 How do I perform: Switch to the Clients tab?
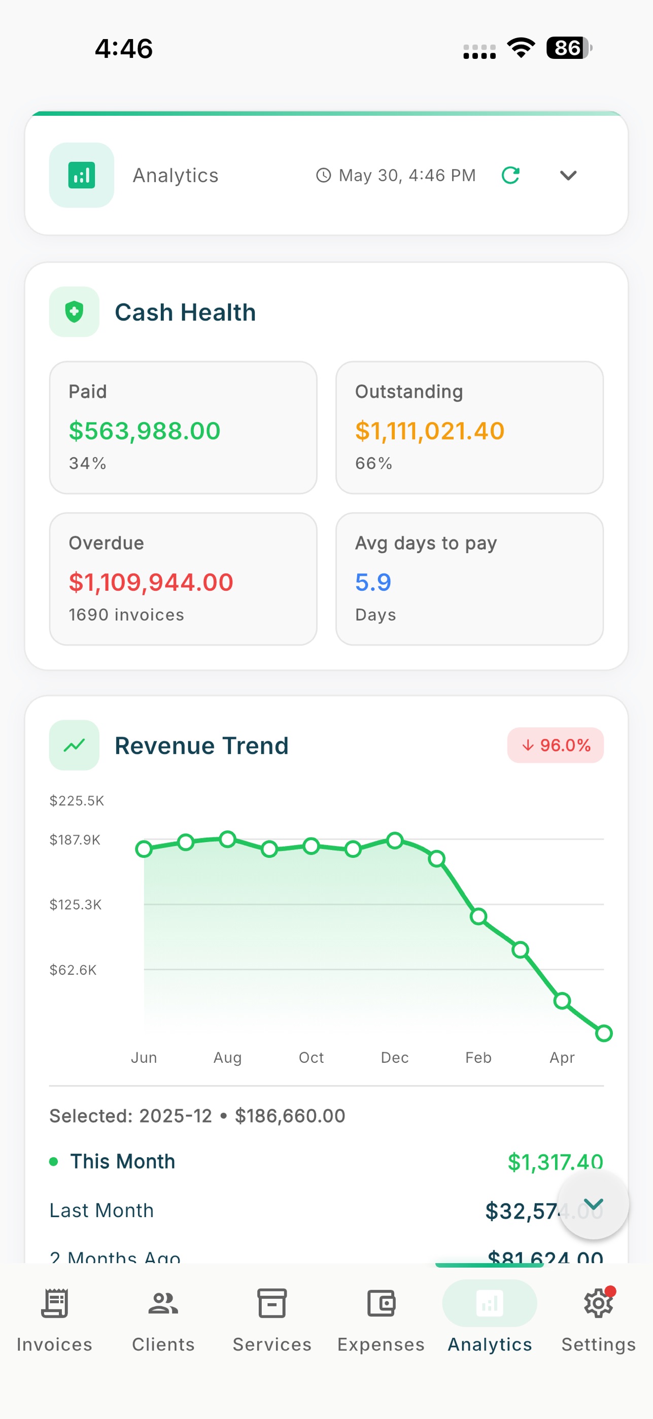[x=163, y=1321]
